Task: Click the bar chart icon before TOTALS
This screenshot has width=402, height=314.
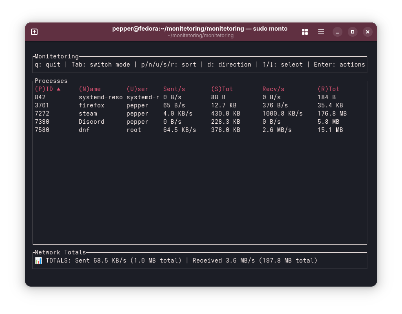Action: [x=38, y=261]
